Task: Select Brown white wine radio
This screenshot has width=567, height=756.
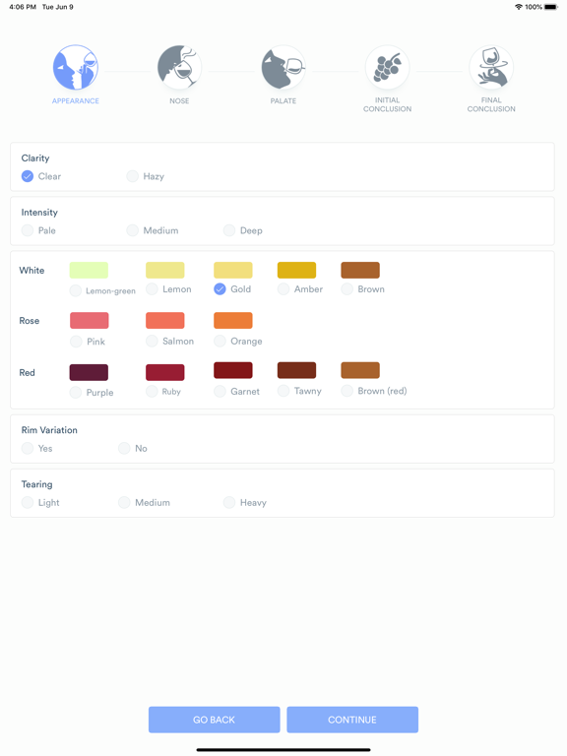Action: click(347, 289)
